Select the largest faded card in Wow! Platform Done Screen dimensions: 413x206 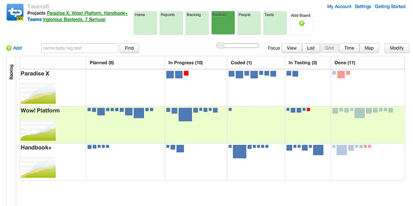(x=359, y=113)
